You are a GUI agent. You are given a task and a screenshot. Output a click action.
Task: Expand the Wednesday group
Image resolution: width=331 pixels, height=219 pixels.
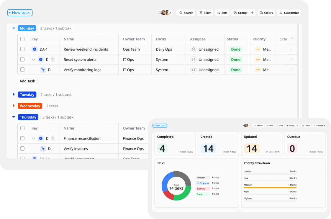pos(14,106)
